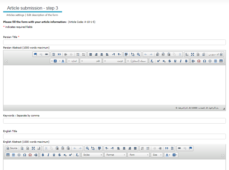Image resolution: width=229 pixels, height=170 pixels.
Task: Insert table using English editor toolbar
Action: pos(8,155)
